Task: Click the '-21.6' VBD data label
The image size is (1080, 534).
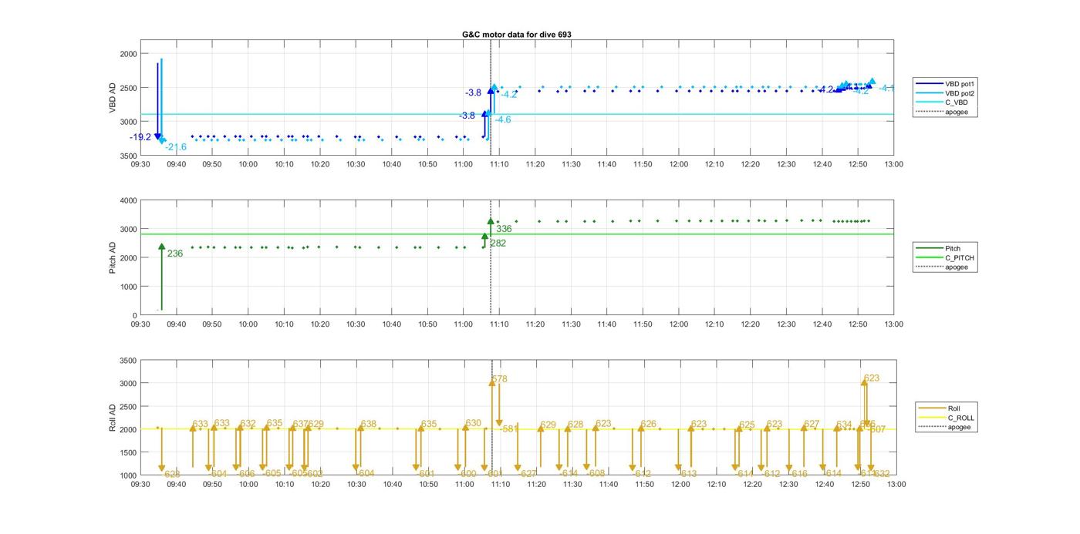Action: pyautogui.click(x=176, y=147)
